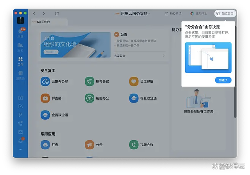
Task: Reload the page with refresh icon
Action: pos(57,14)
